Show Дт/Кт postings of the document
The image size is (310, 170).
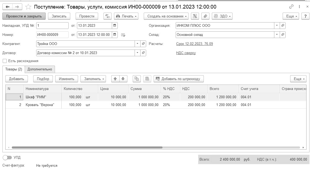(x=108, y=16)
